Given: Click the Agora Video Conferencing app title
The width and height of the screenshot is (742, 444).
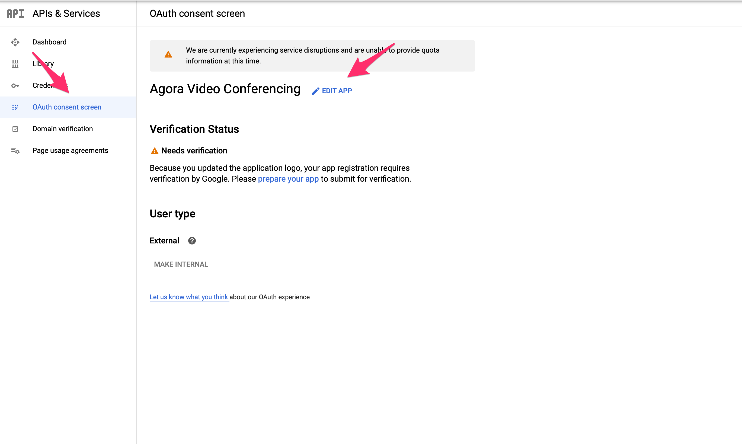Looking at the screenshot, I should click(x=225, y=89).
